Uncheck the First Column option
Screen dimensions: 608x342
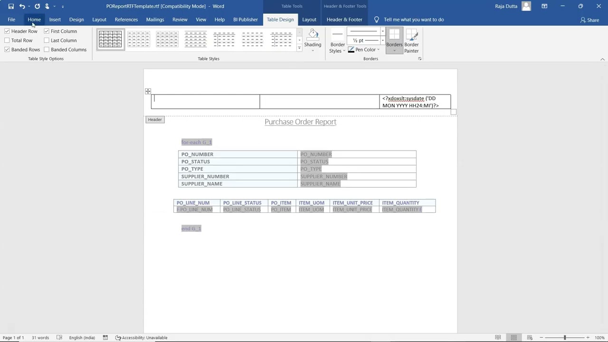pyautogui.click(x=60, y=31)
